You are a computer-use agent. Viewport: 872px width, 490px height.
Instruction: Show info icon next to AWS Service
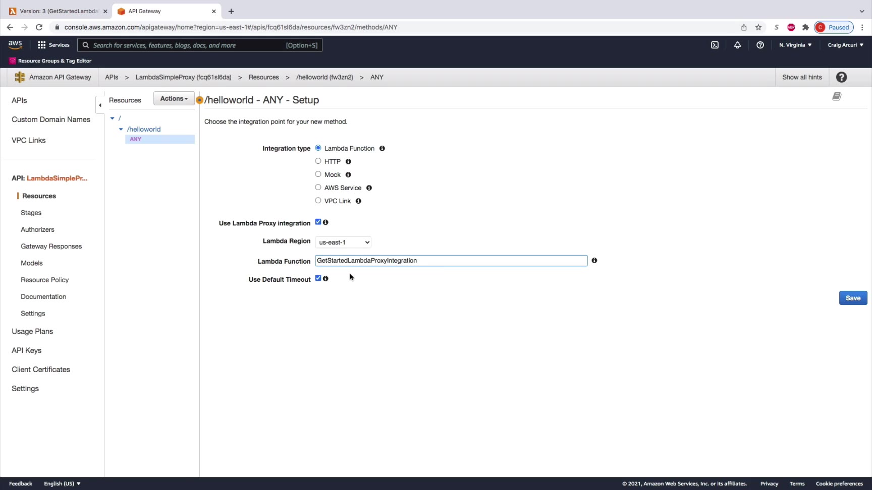click(369, 188)
